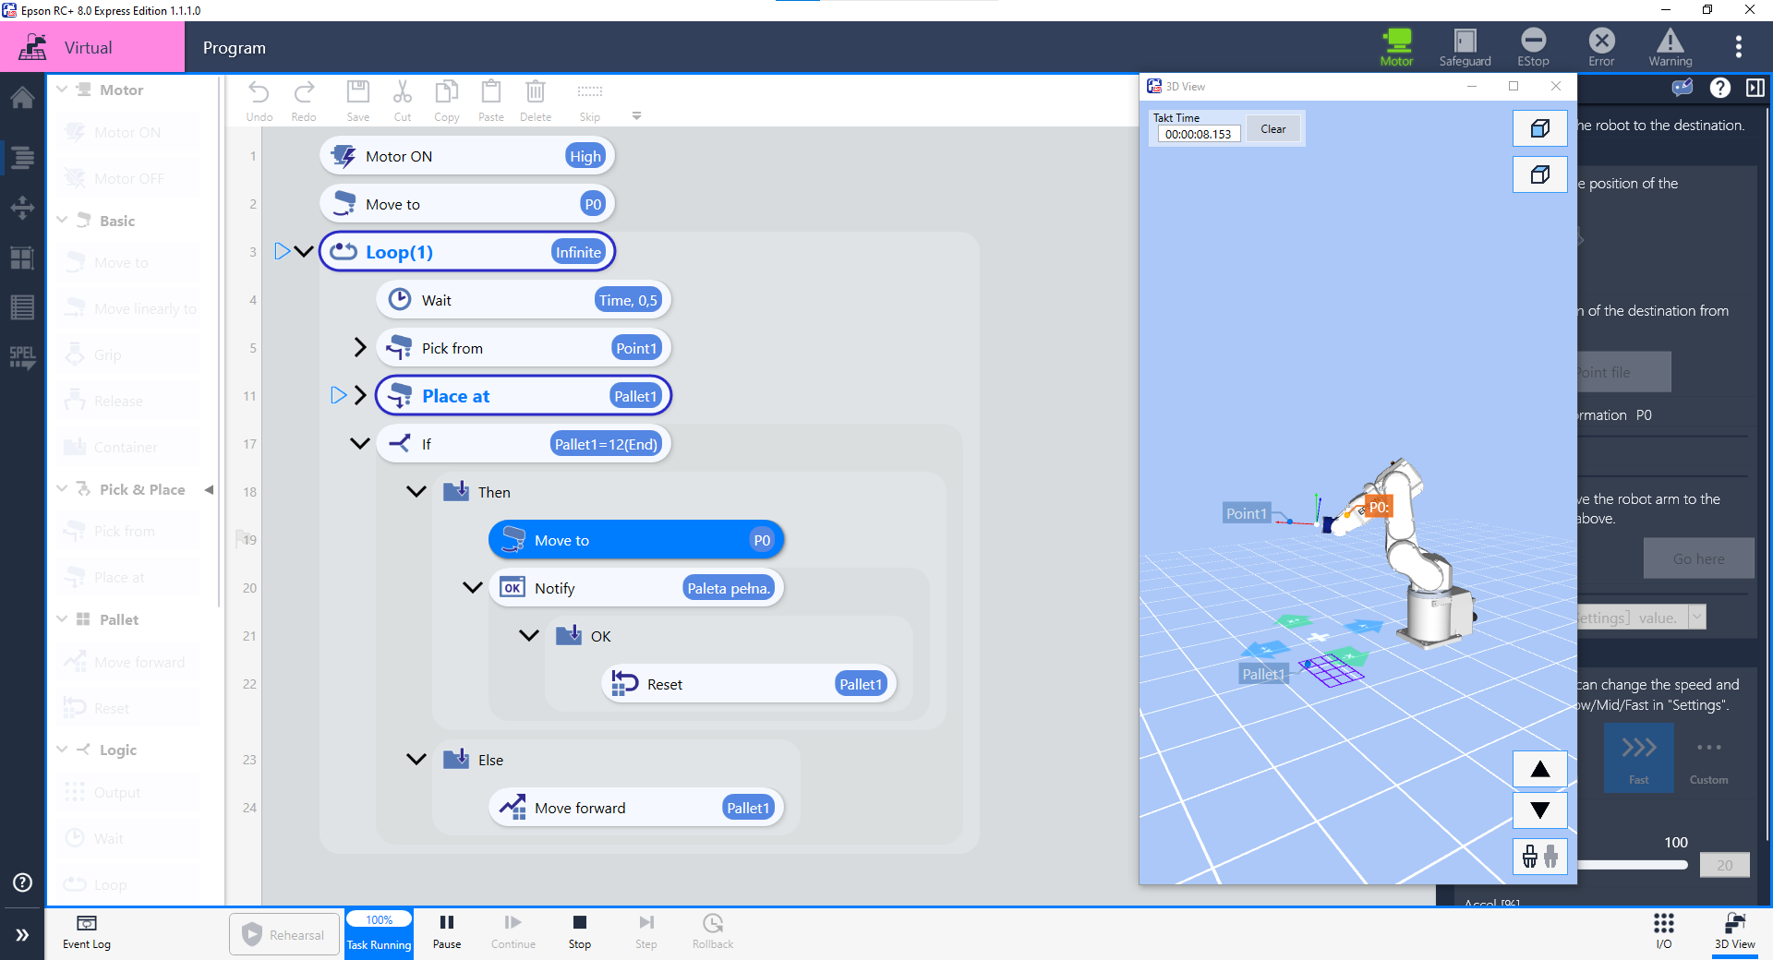Viewport: 1773px width, 960px height.
Task: Open the Home icon in left sidebar
Action: (22, 98)
